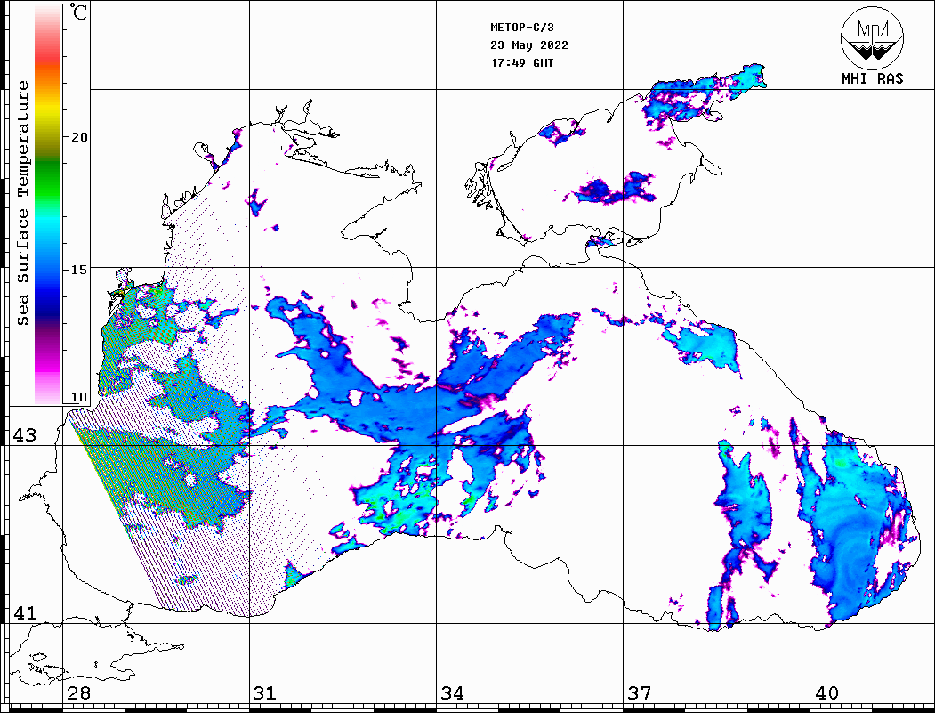The height and width of the screenshot is (713, 935).
Task: Click the '23 May 2022' date text
Action: tap(529, 45)
